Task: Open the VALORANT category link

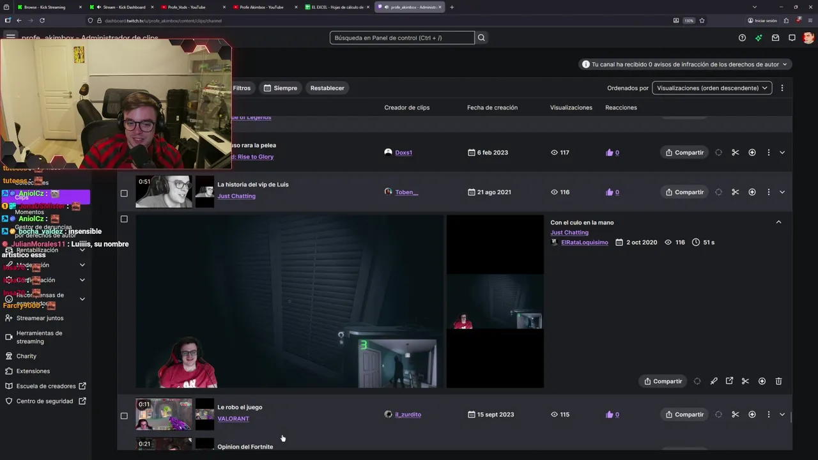Action: 233,419
